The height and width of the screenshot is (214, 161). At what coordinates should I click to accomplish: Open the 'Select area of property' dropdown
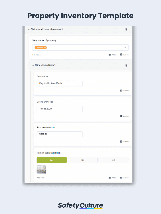(x=125, y=47)
